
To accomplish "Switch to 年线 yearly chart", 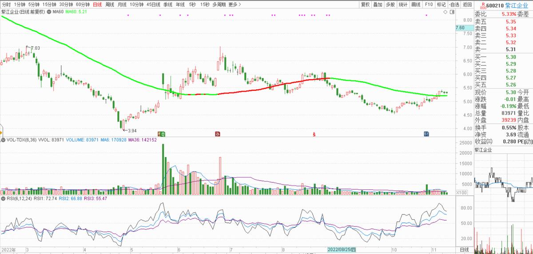I will 180,4.
